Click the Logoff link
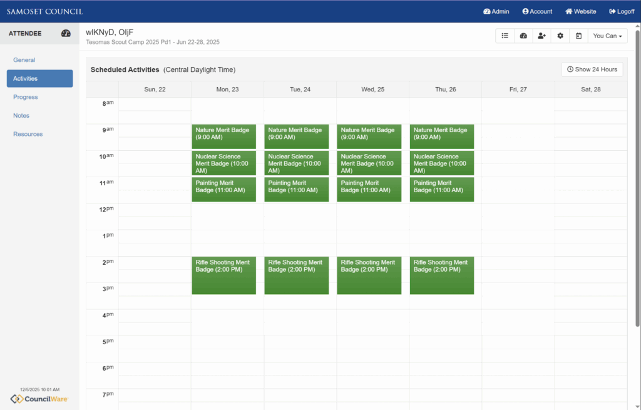 (622, 11)
